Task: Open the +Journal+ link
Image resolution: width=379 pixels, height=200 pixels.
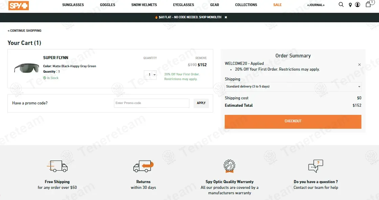Action: click(316, 5)
